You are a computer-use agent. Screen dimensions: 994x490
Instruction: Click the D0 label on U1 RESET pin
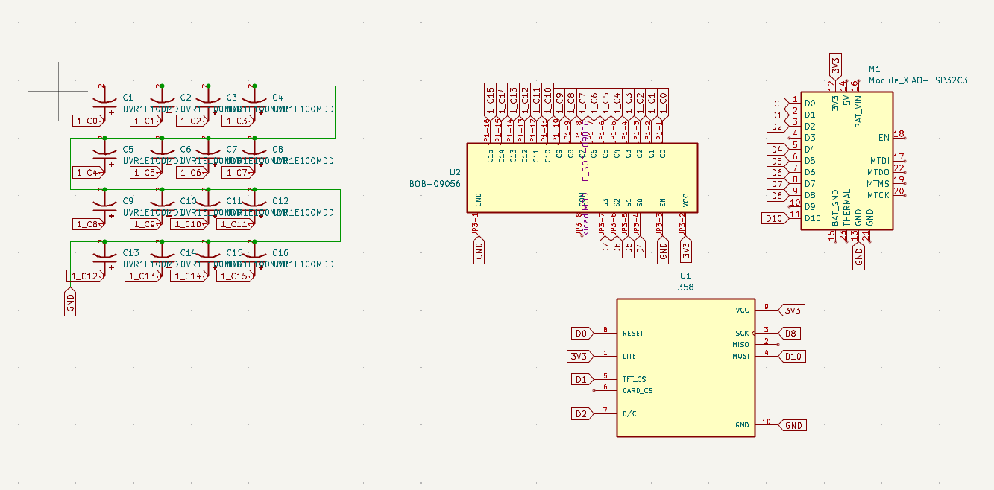point(582,333)
